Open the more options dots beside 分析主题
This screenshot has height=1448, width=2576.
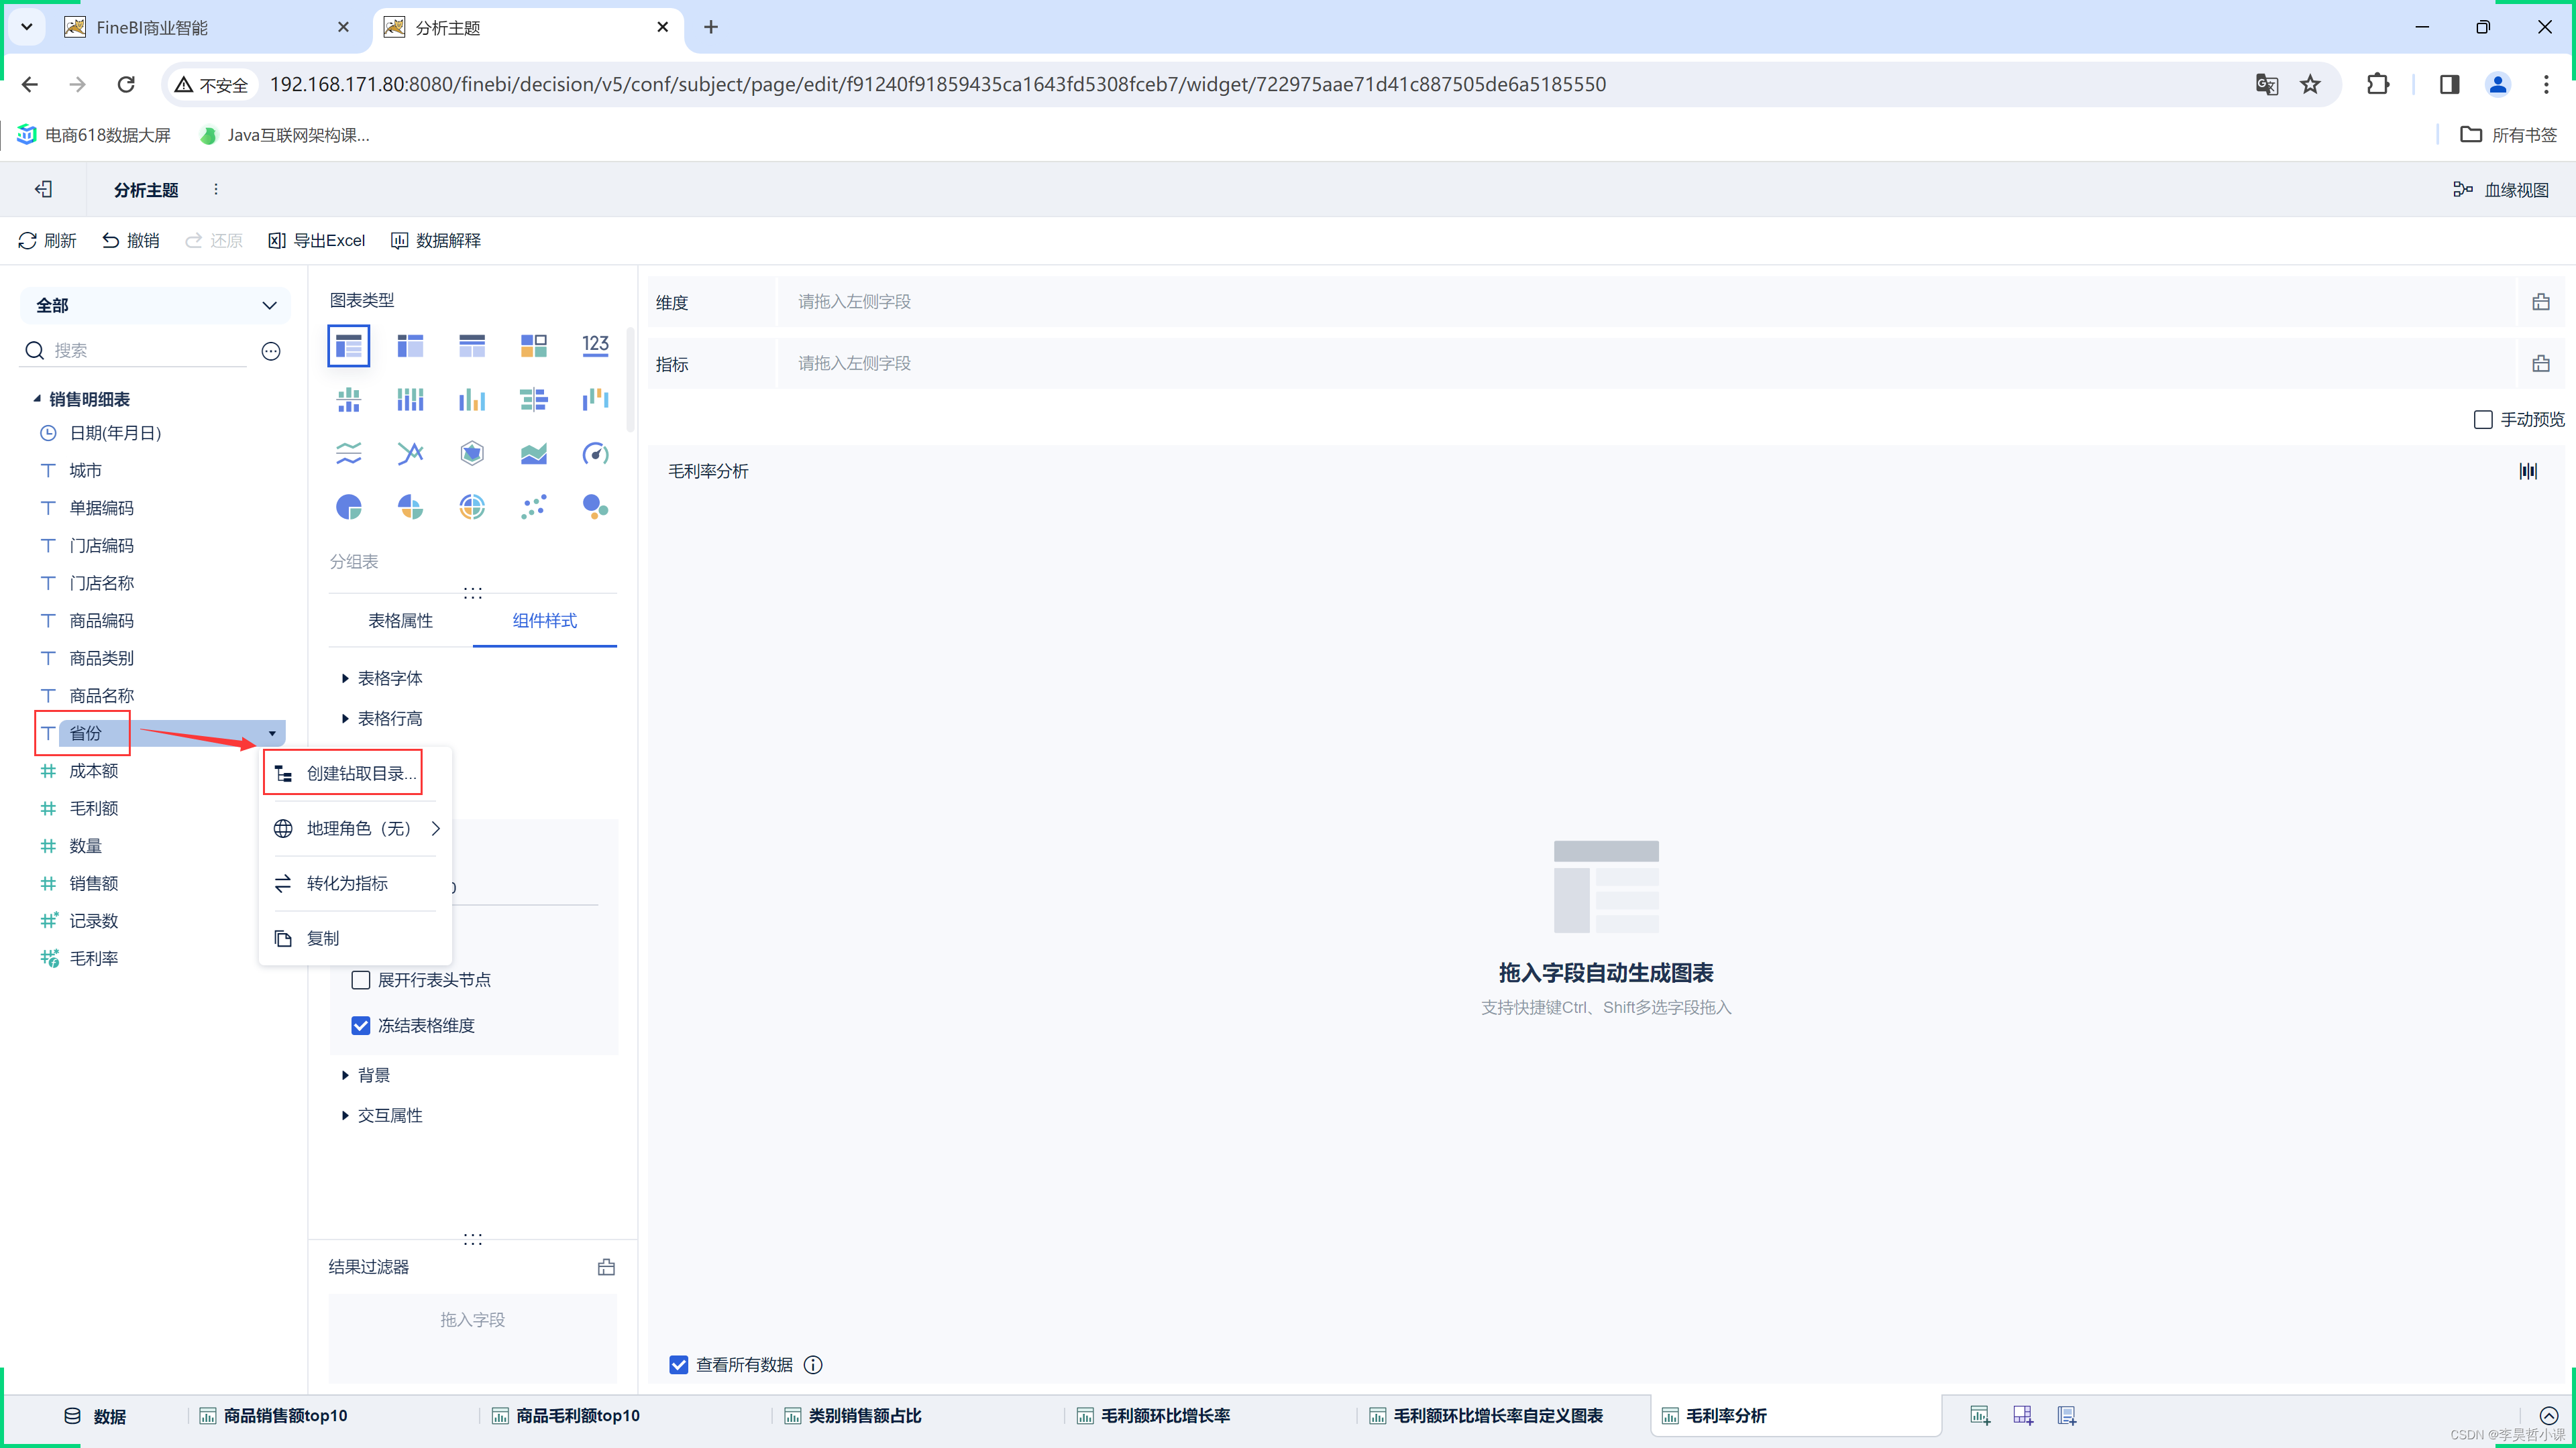216,189
